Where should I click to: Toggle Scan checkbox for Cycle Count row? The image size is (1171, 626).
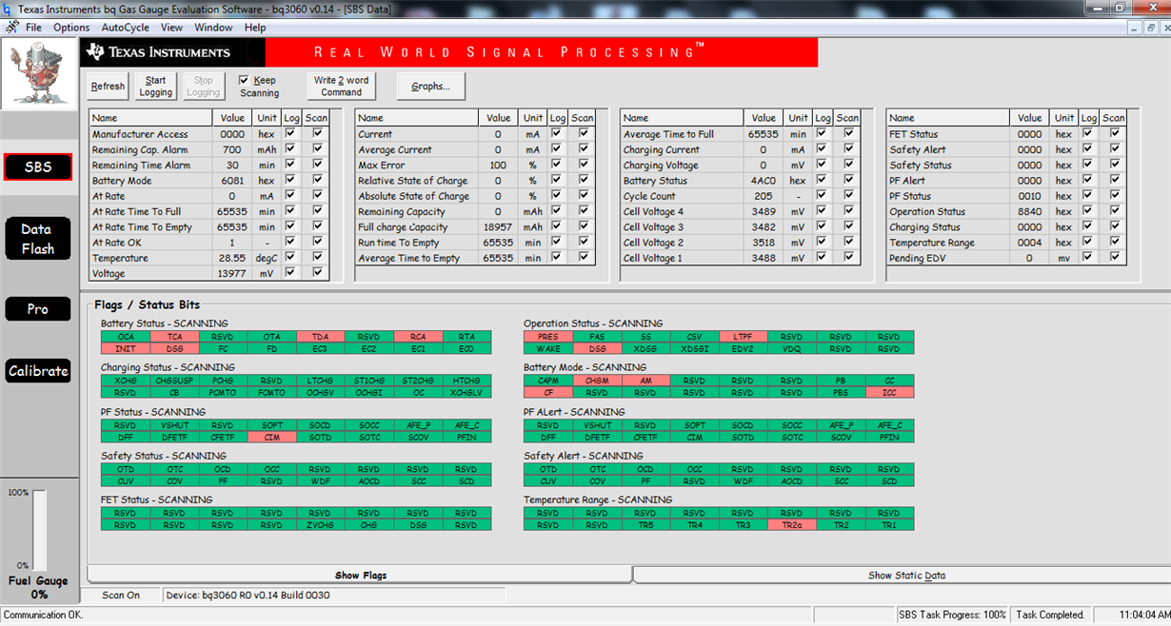(x=848, y=196)
